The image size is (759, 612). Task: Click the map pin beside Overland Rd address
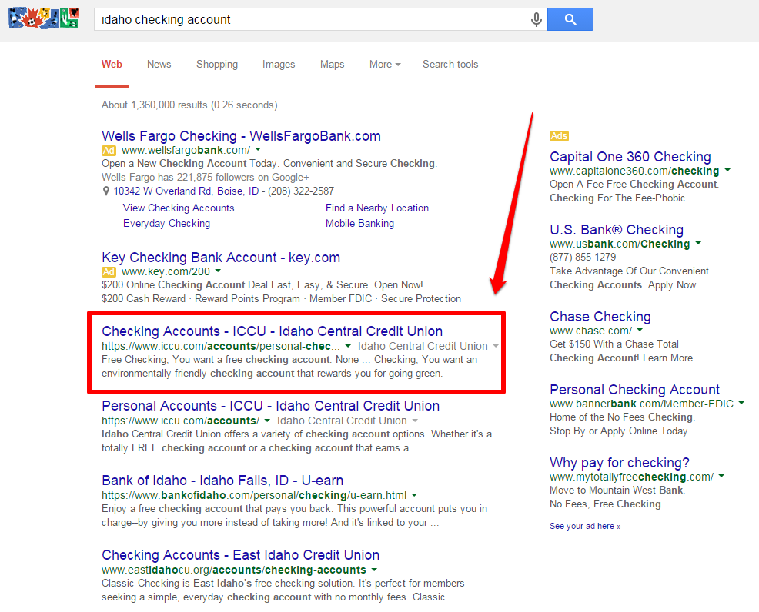pos(106,191)
